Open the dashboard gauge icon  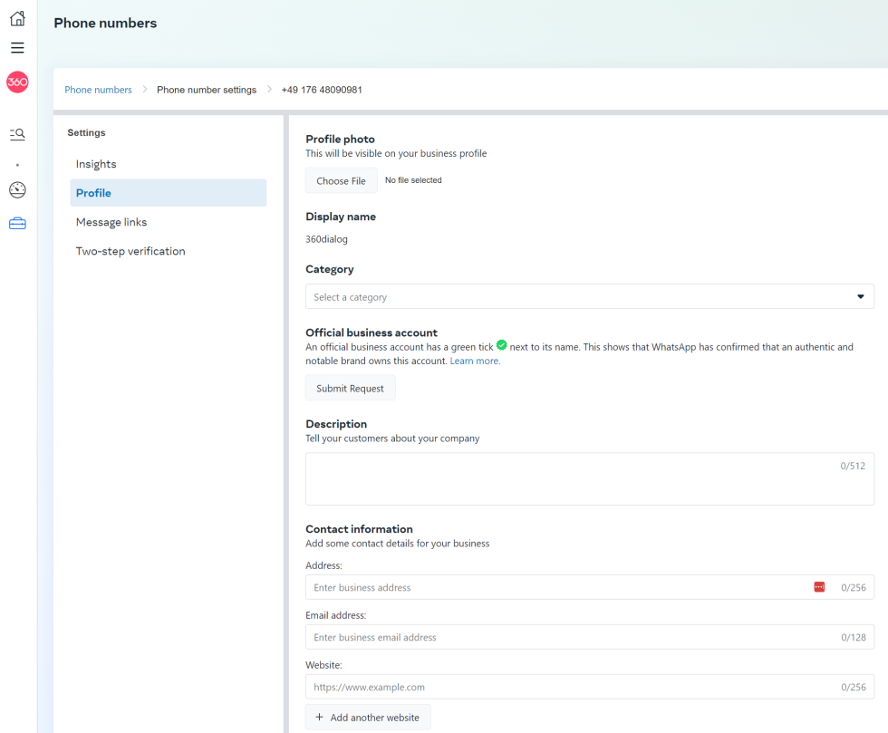(x=17, y=189)
